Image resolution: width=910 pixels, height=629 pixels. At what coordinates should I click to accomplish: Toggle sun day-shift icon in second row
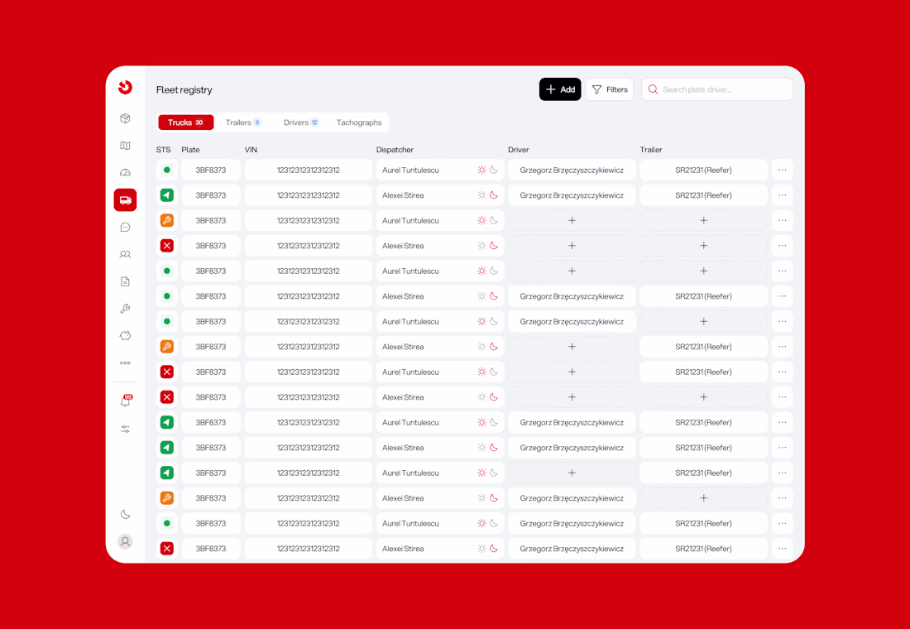481,195
